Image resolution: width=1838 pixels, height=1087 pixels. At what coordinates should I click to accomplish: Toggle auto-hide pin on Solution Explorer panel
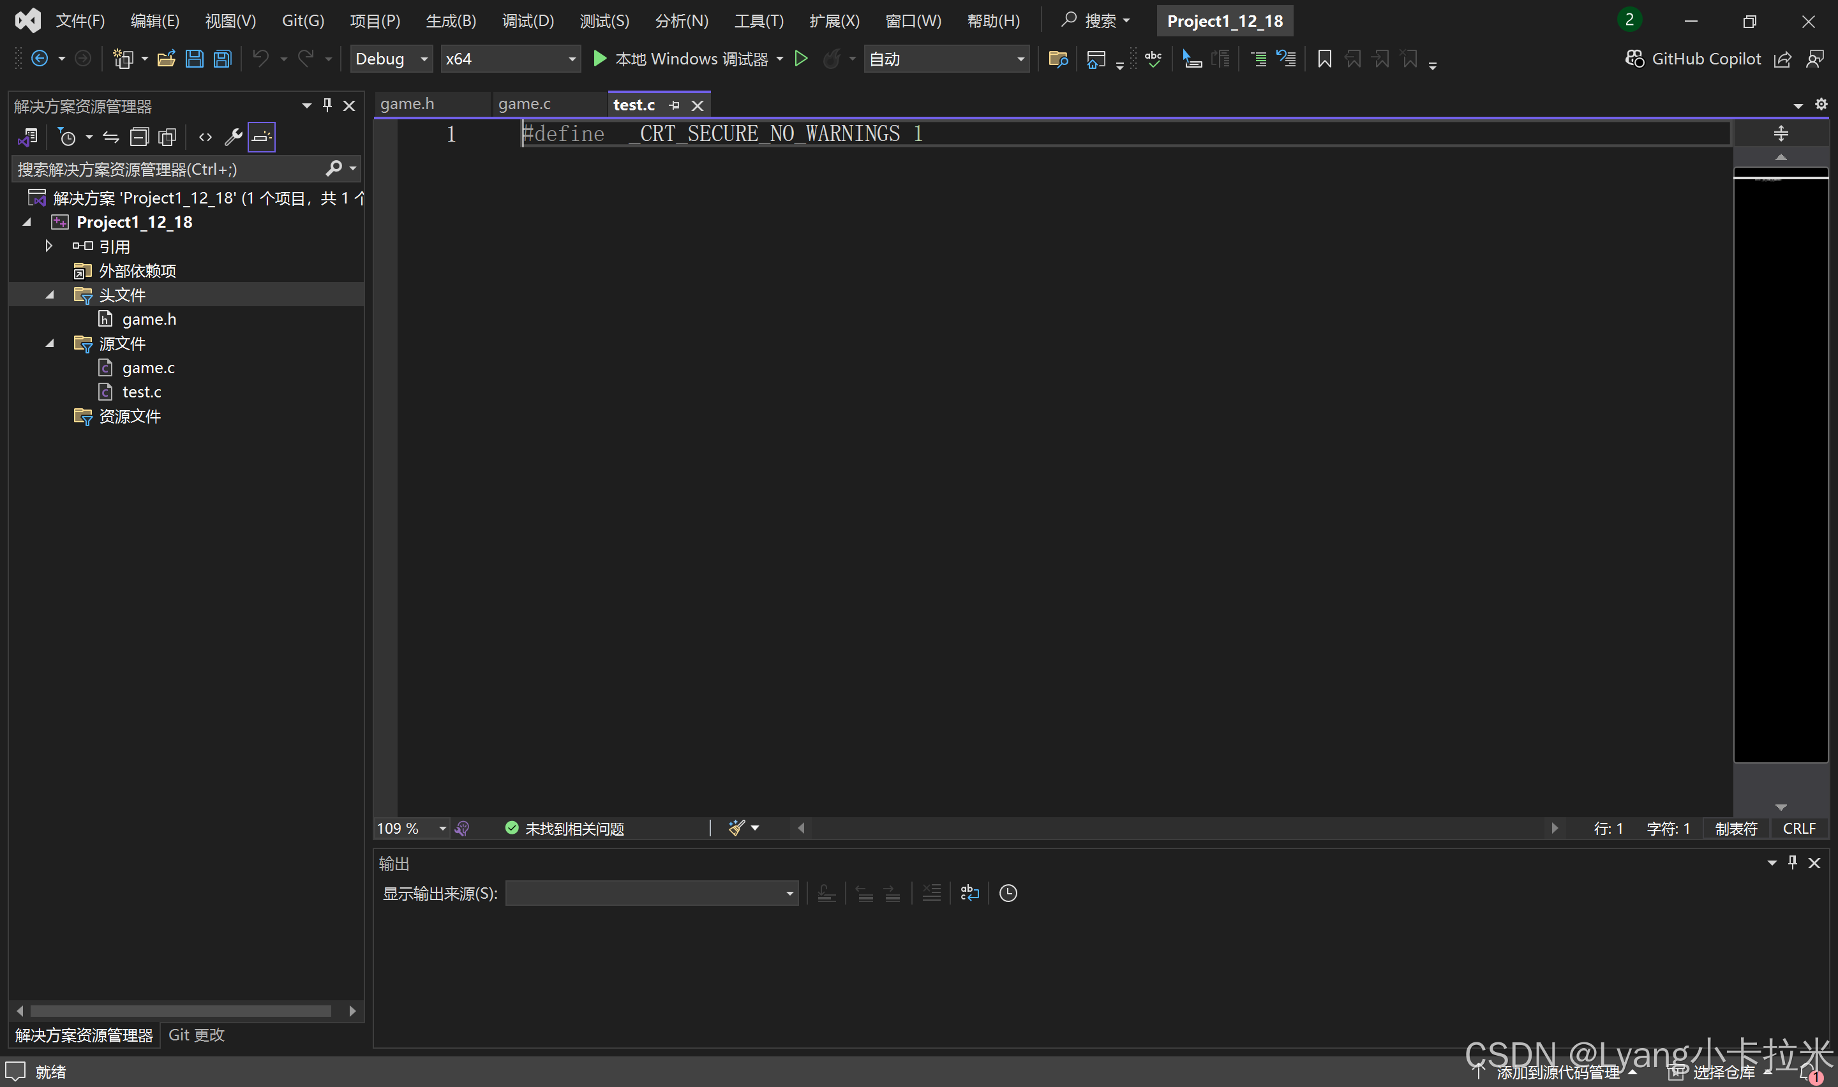(327, 105)
